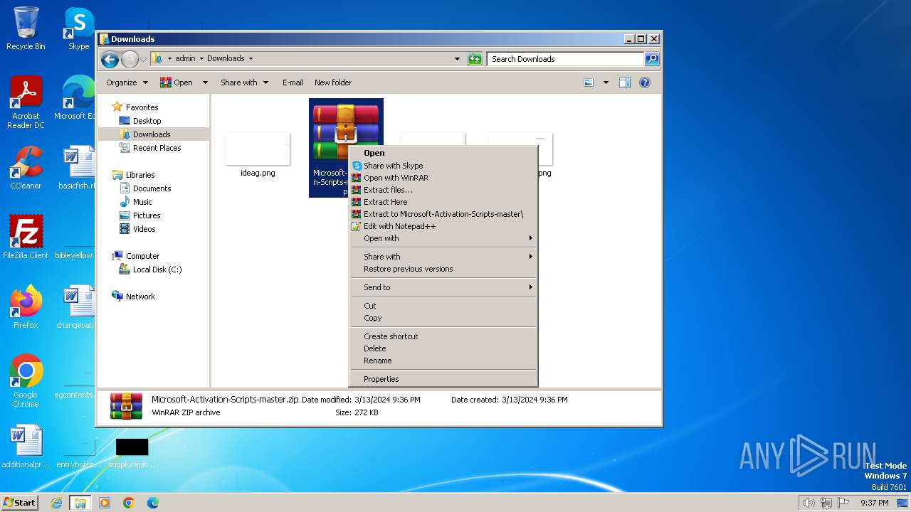Open Pictures library in sidebar
This screenshot has height=512, width=911.
click(x=147, y=215)
